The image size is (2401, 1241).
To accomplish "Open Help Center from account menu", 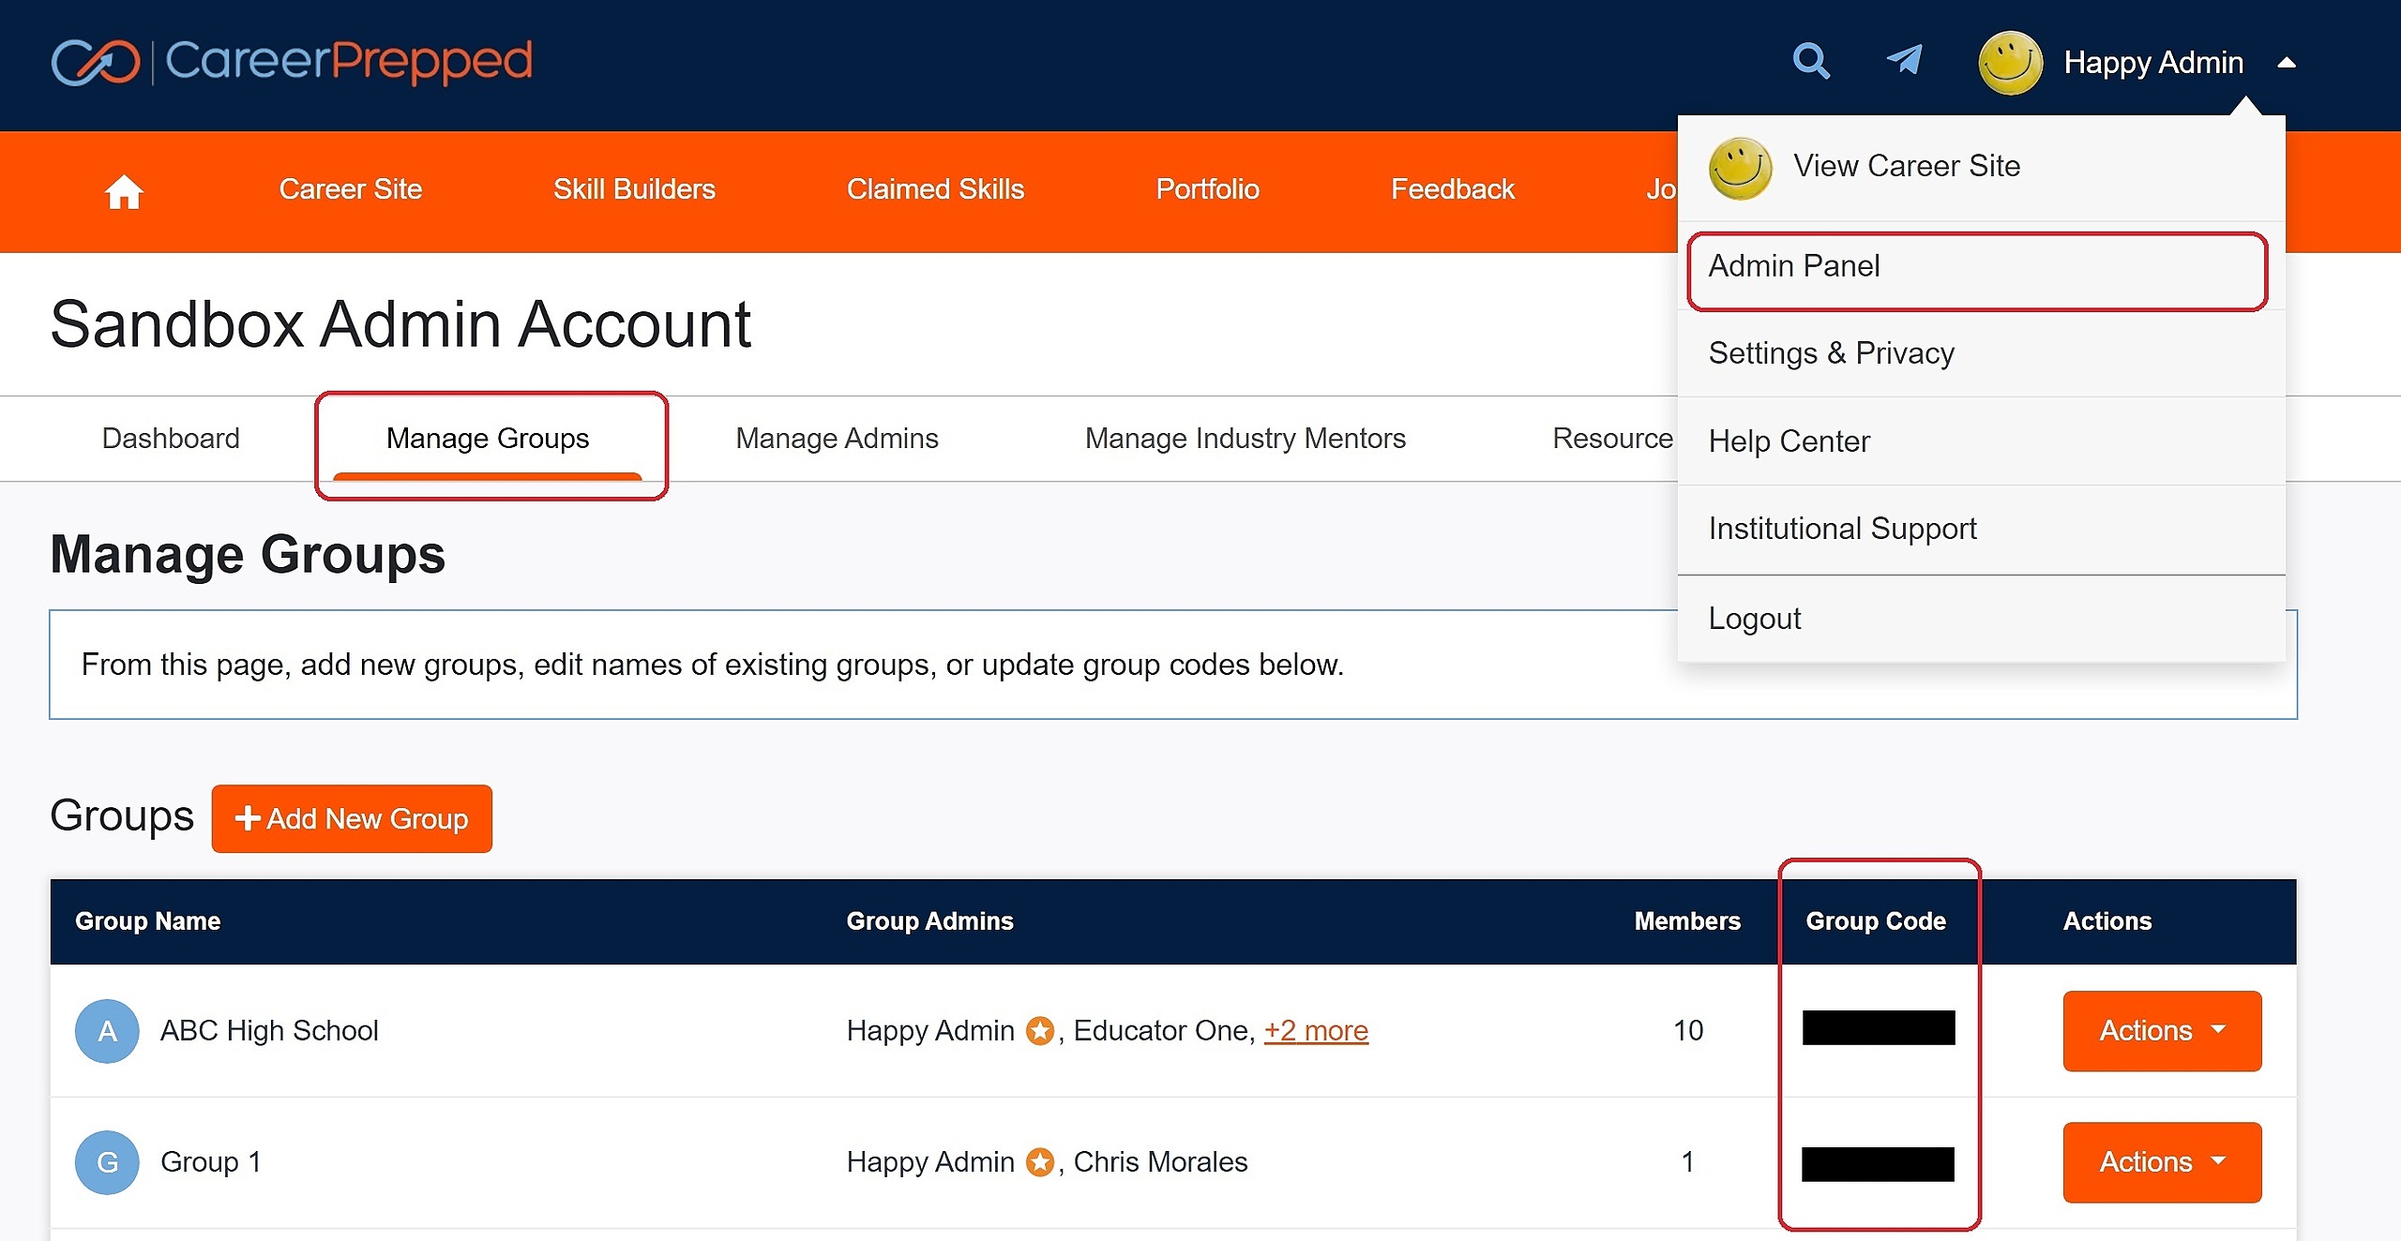I will 1981,441.
